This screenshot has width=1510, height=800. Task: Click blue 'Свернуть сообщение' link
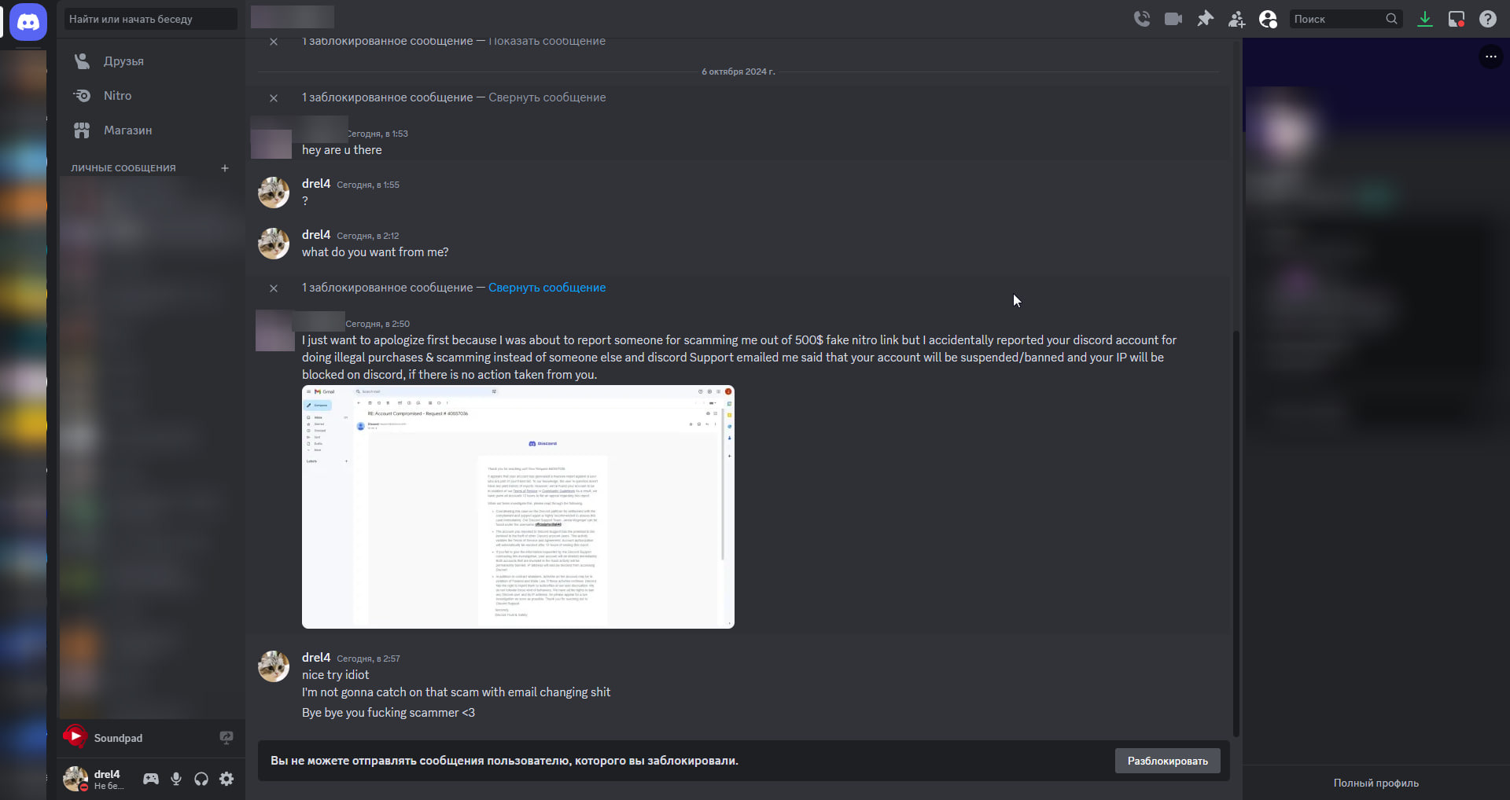tap(547, 288)
